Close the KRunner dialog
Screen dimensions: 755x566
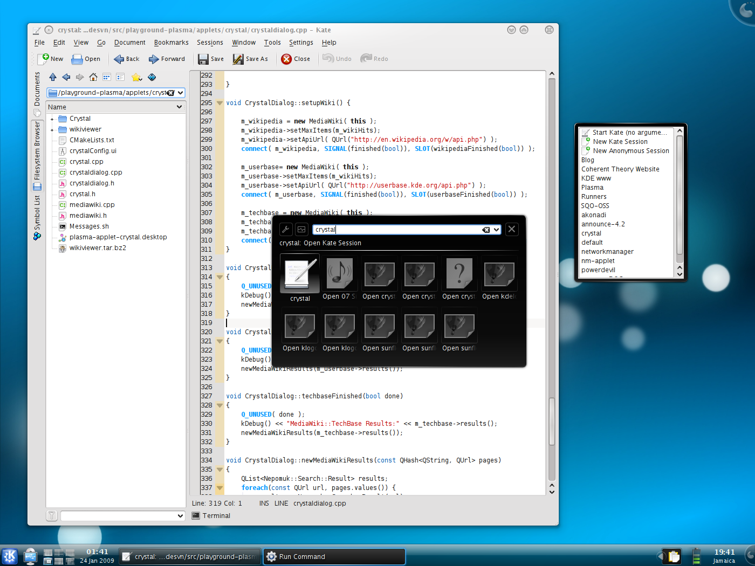tap(512, 229)
